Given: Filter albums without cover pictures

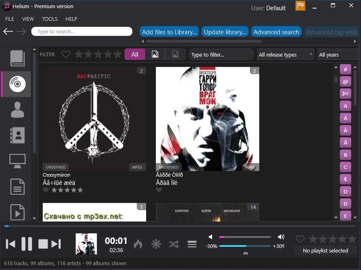Looking at the screenshot, I should coord(175,55).
